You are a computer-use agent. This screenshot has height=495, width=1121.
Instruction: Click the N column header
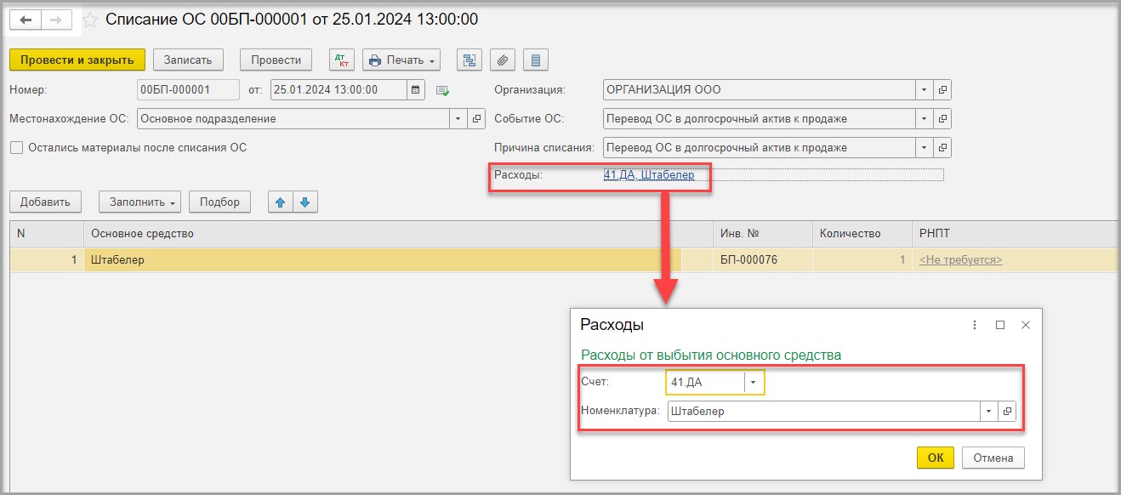pos(47,233)
